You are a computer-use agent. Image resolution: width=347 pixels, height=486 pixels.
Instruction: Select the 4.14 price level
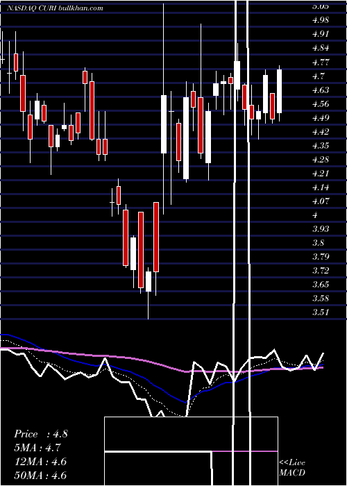point(321,187)
